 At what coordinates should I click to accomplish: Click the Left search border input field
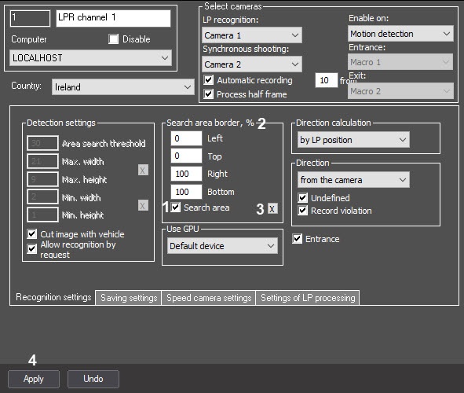click(186, 138)
